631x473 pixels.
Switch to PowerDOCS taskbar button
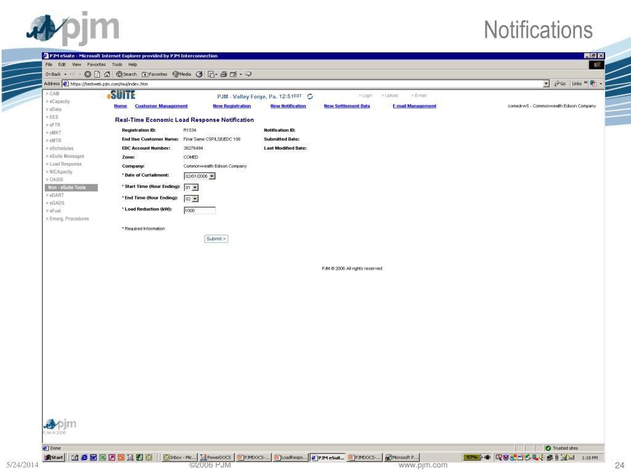(216, 458)
